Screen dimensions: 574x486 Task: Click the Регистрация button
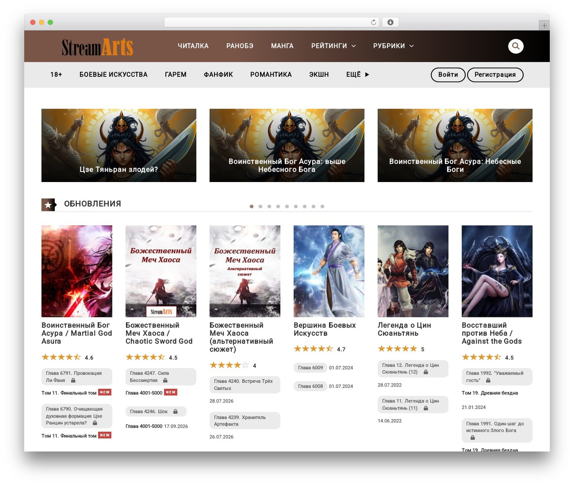coord(495,75)
